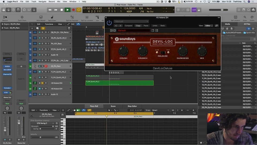Image resolution: width=257 pixels, height=145 pixels.
Task: Select 15_PH_Synth_Hit_C.wav in file browser
Action: tap(211, 91)
